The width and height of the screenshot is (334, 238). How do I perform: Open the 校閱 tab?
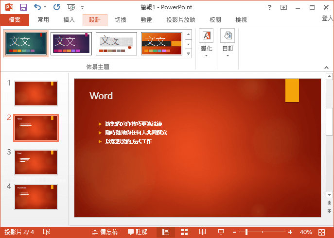[x=215, y=20]
